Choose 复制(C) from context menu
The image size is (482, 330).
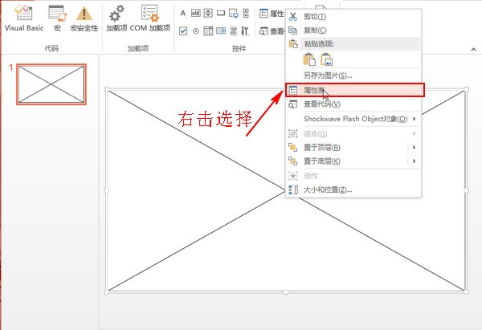[x=353, y=31]
